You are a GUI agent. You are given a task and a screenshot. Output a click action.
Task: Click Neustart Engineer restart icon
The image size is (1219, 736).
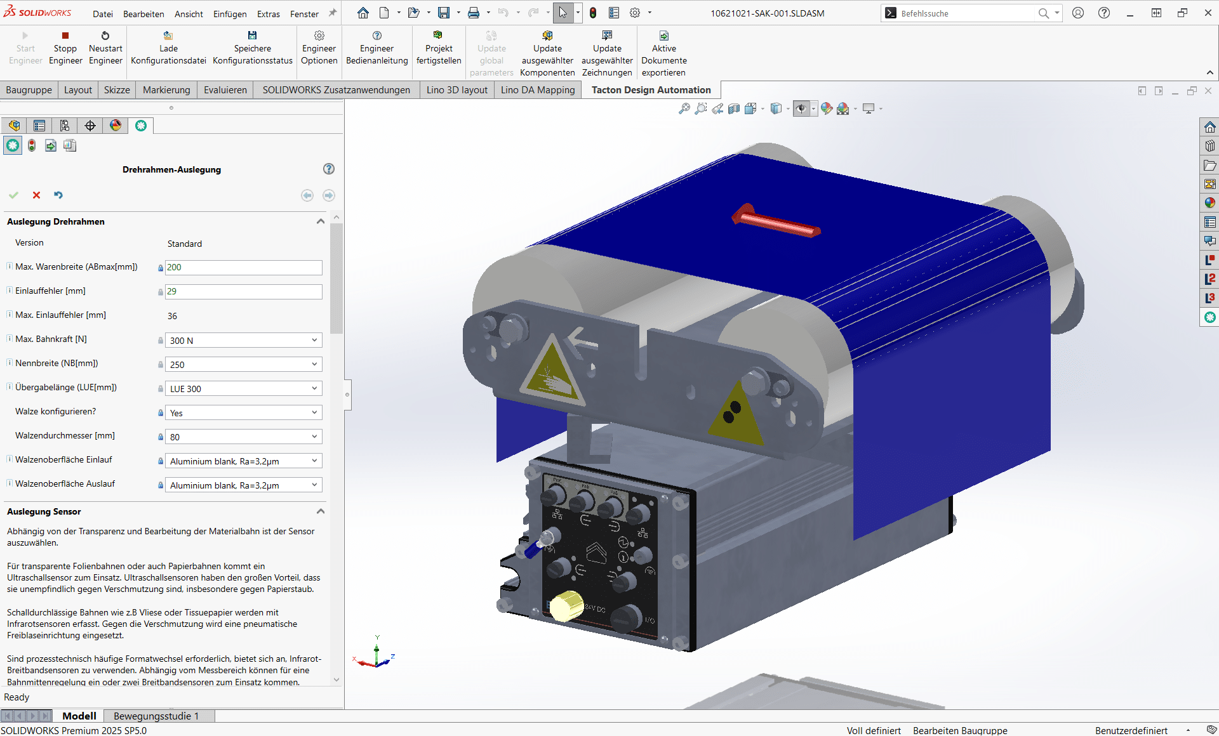[x=105, y=36]
